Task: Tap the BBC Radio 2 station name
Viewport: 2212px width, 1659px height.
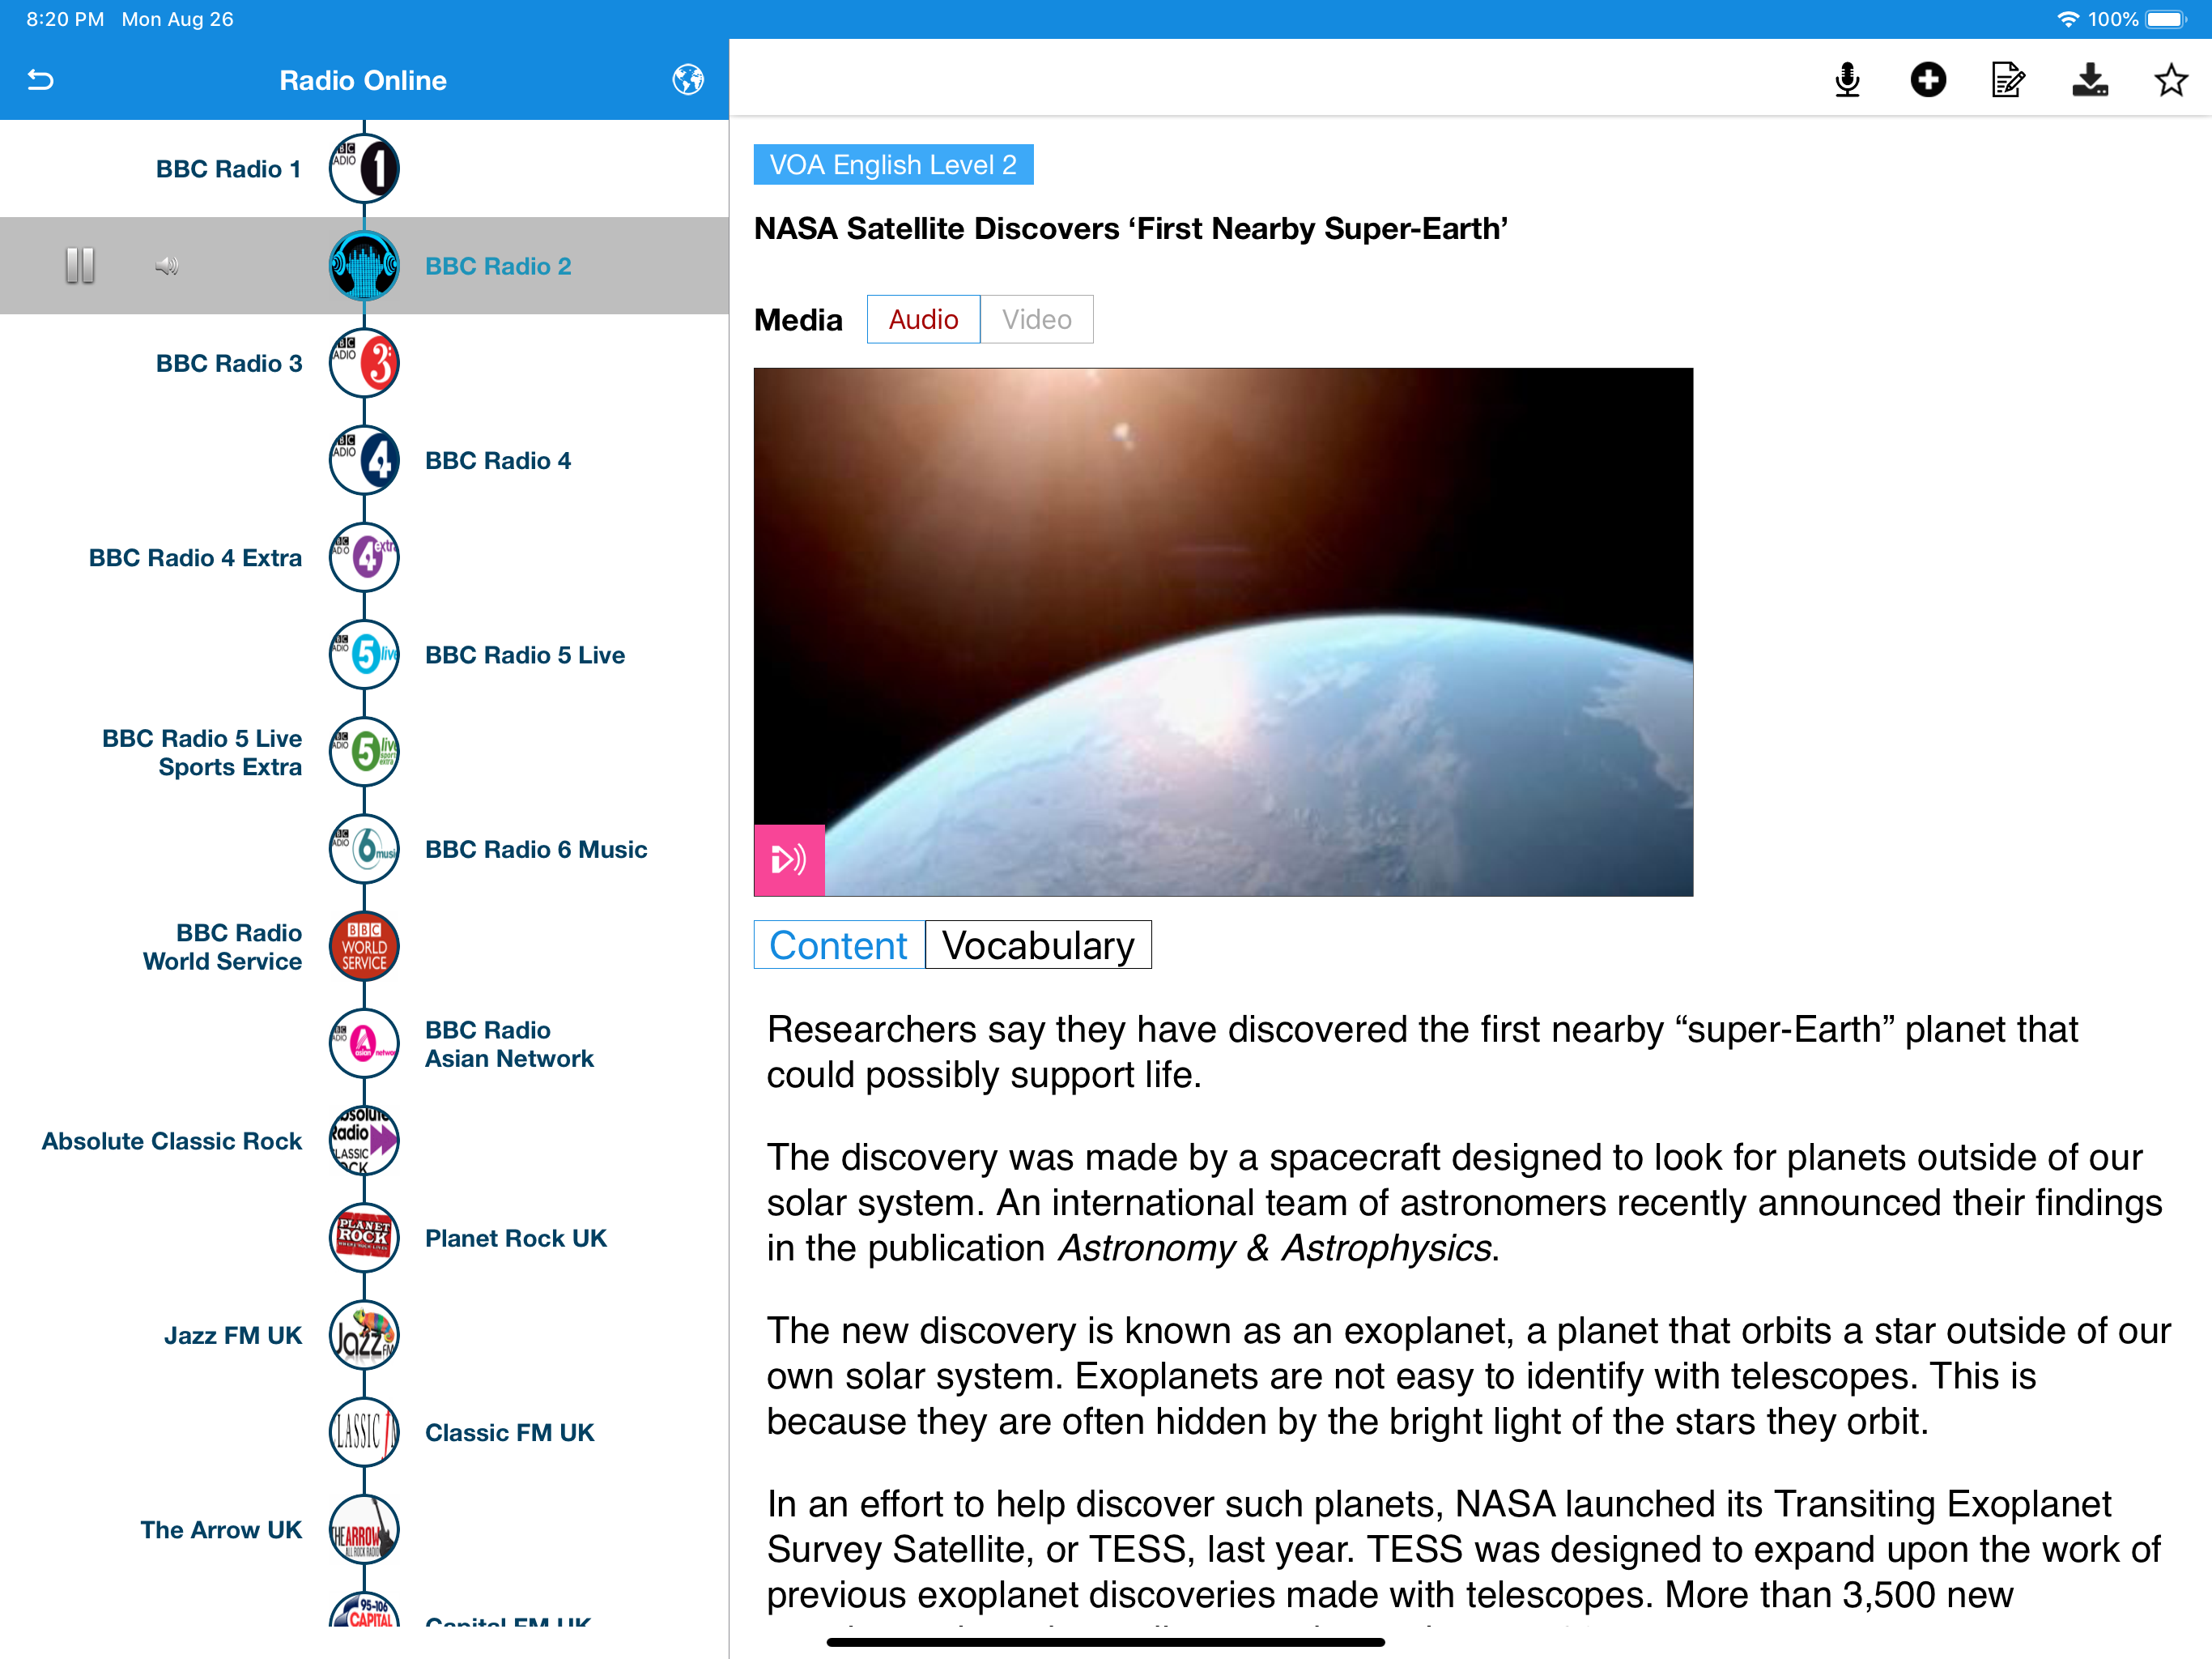Action: 498,267
